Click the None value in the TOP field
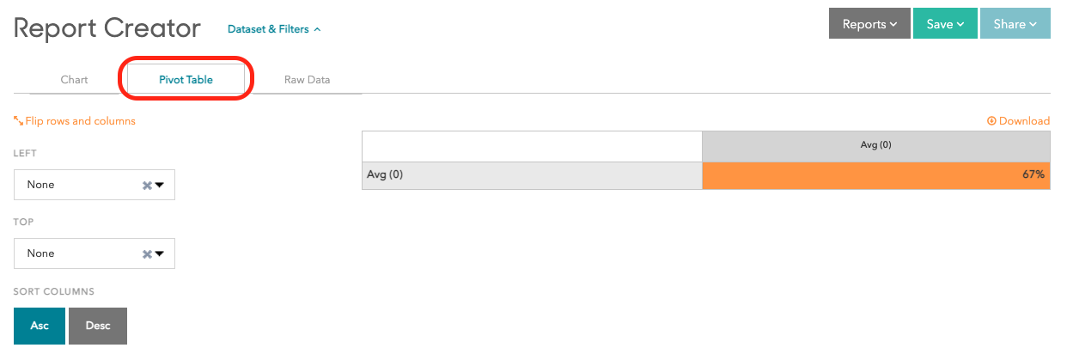The width and height of the screenshot is (1067, 354). click(x=41, y=253)
